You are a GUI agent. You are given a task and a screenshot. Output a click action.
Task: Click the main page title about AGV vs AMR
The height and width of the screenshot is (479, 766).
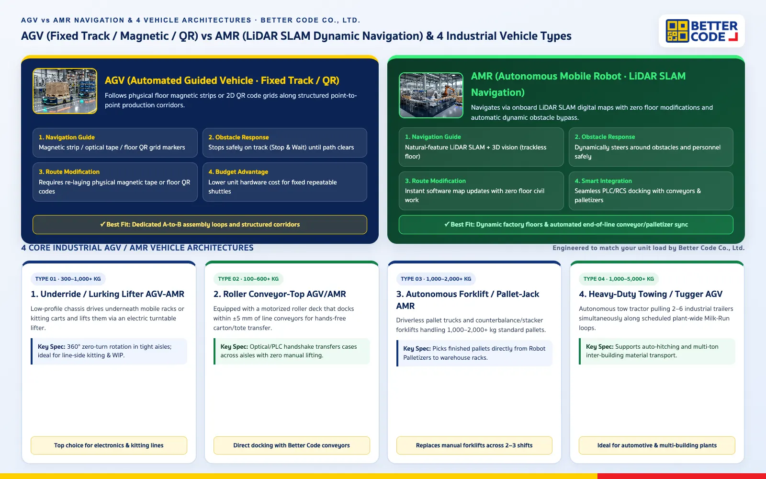pyautogui.click(x=296, y=36)
